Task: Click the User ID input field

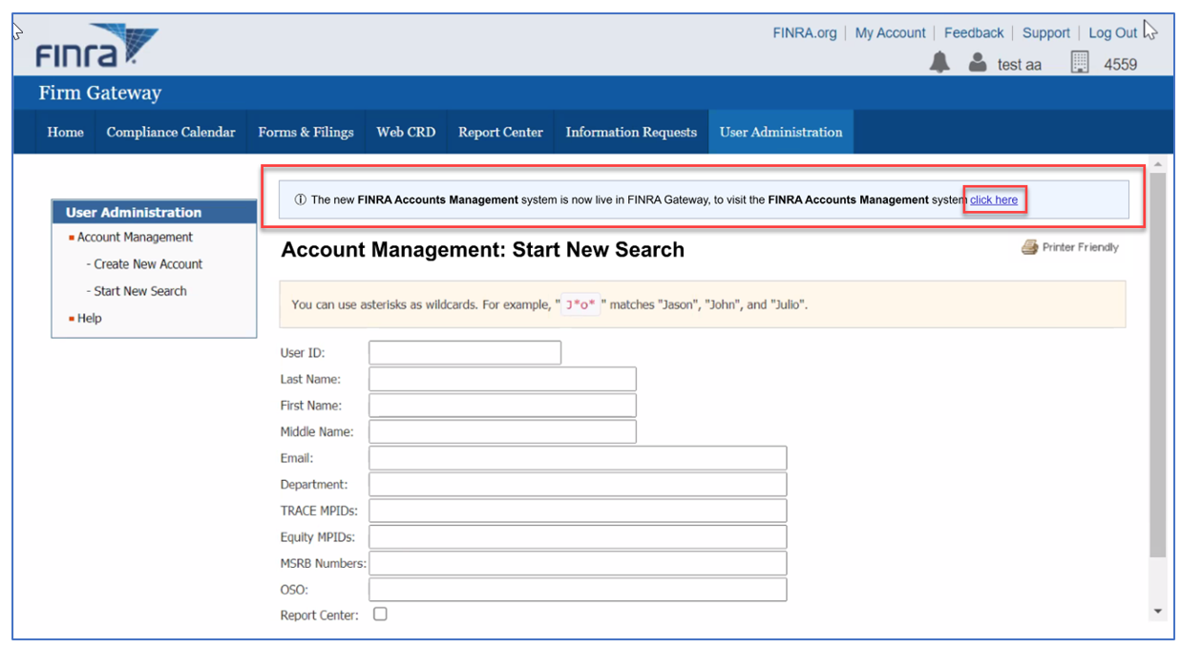Action: tap(465, 353)
